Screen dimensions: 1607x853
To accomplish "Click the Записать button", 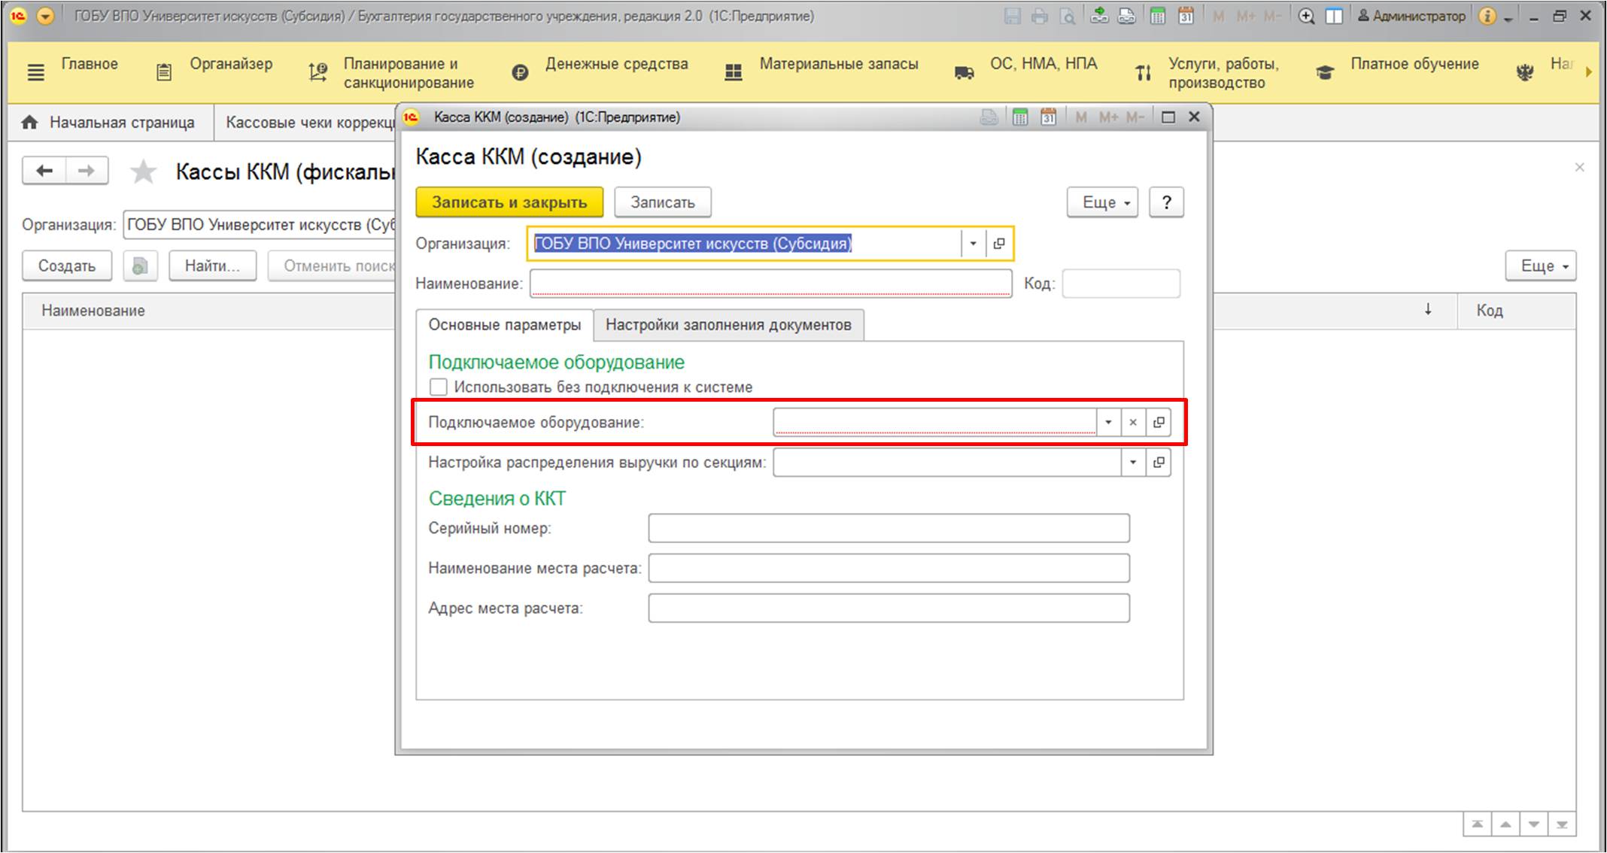I will pos(663,202).
